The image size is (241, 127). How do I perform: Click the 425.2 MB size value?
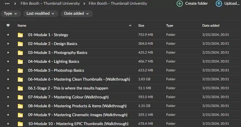[x=146, y=53]
